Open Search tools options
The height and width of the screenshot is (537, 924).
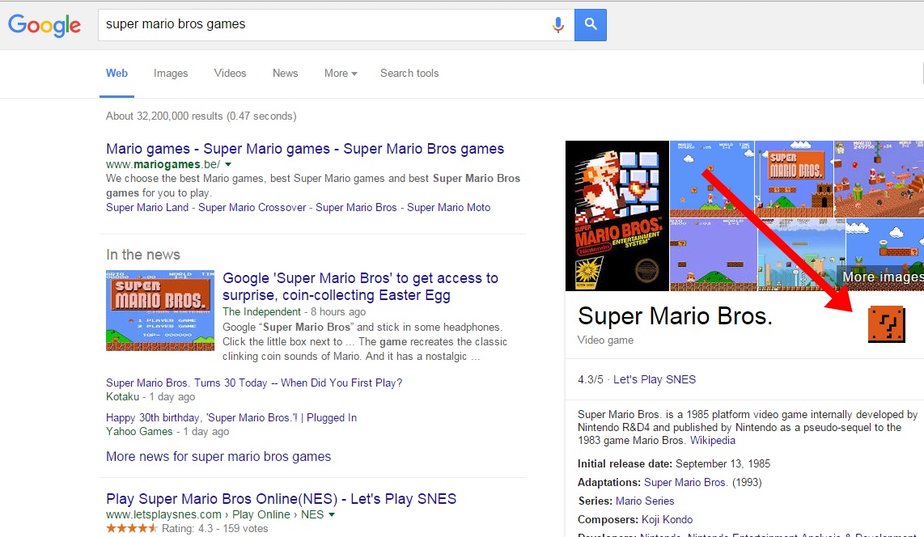tap(409, 73)
